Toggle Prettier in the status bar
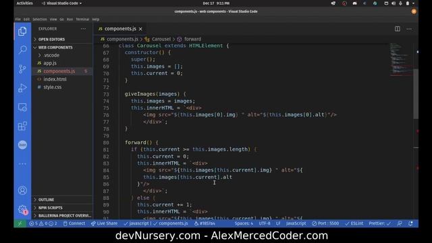Viewport: 432px width, 243px height. point(379,223)
